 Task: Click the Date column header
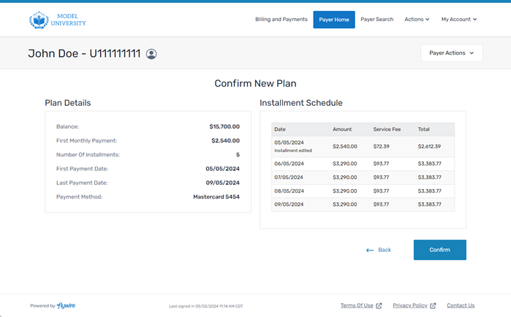280,129
